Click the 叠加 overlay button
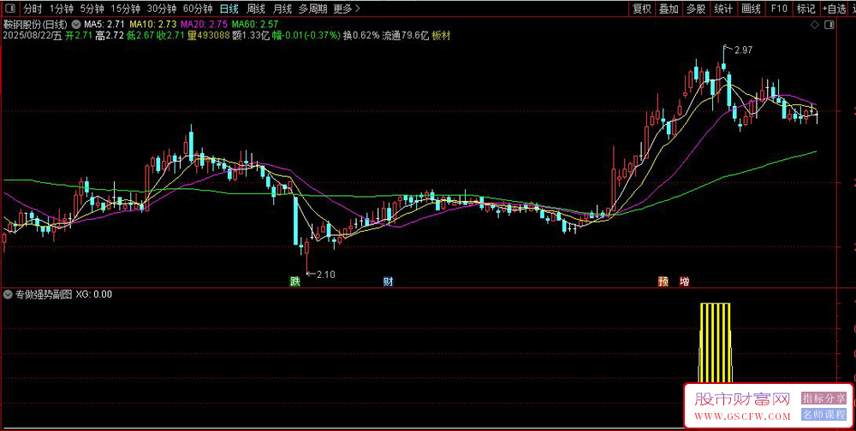The height and width of the screenshot is (431, 856). [x=669, y=9]
